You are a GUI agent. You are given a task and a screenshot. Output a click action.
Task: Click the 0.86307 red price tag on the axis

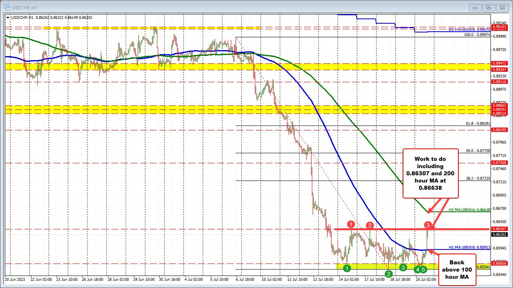499,229
